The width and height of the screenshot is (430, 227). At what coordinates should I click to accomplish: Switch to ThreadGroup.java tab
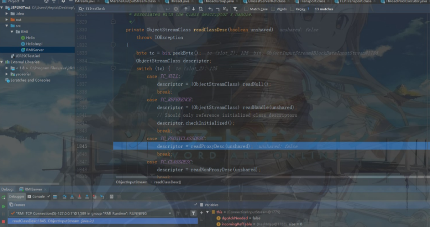pos(219,2)
